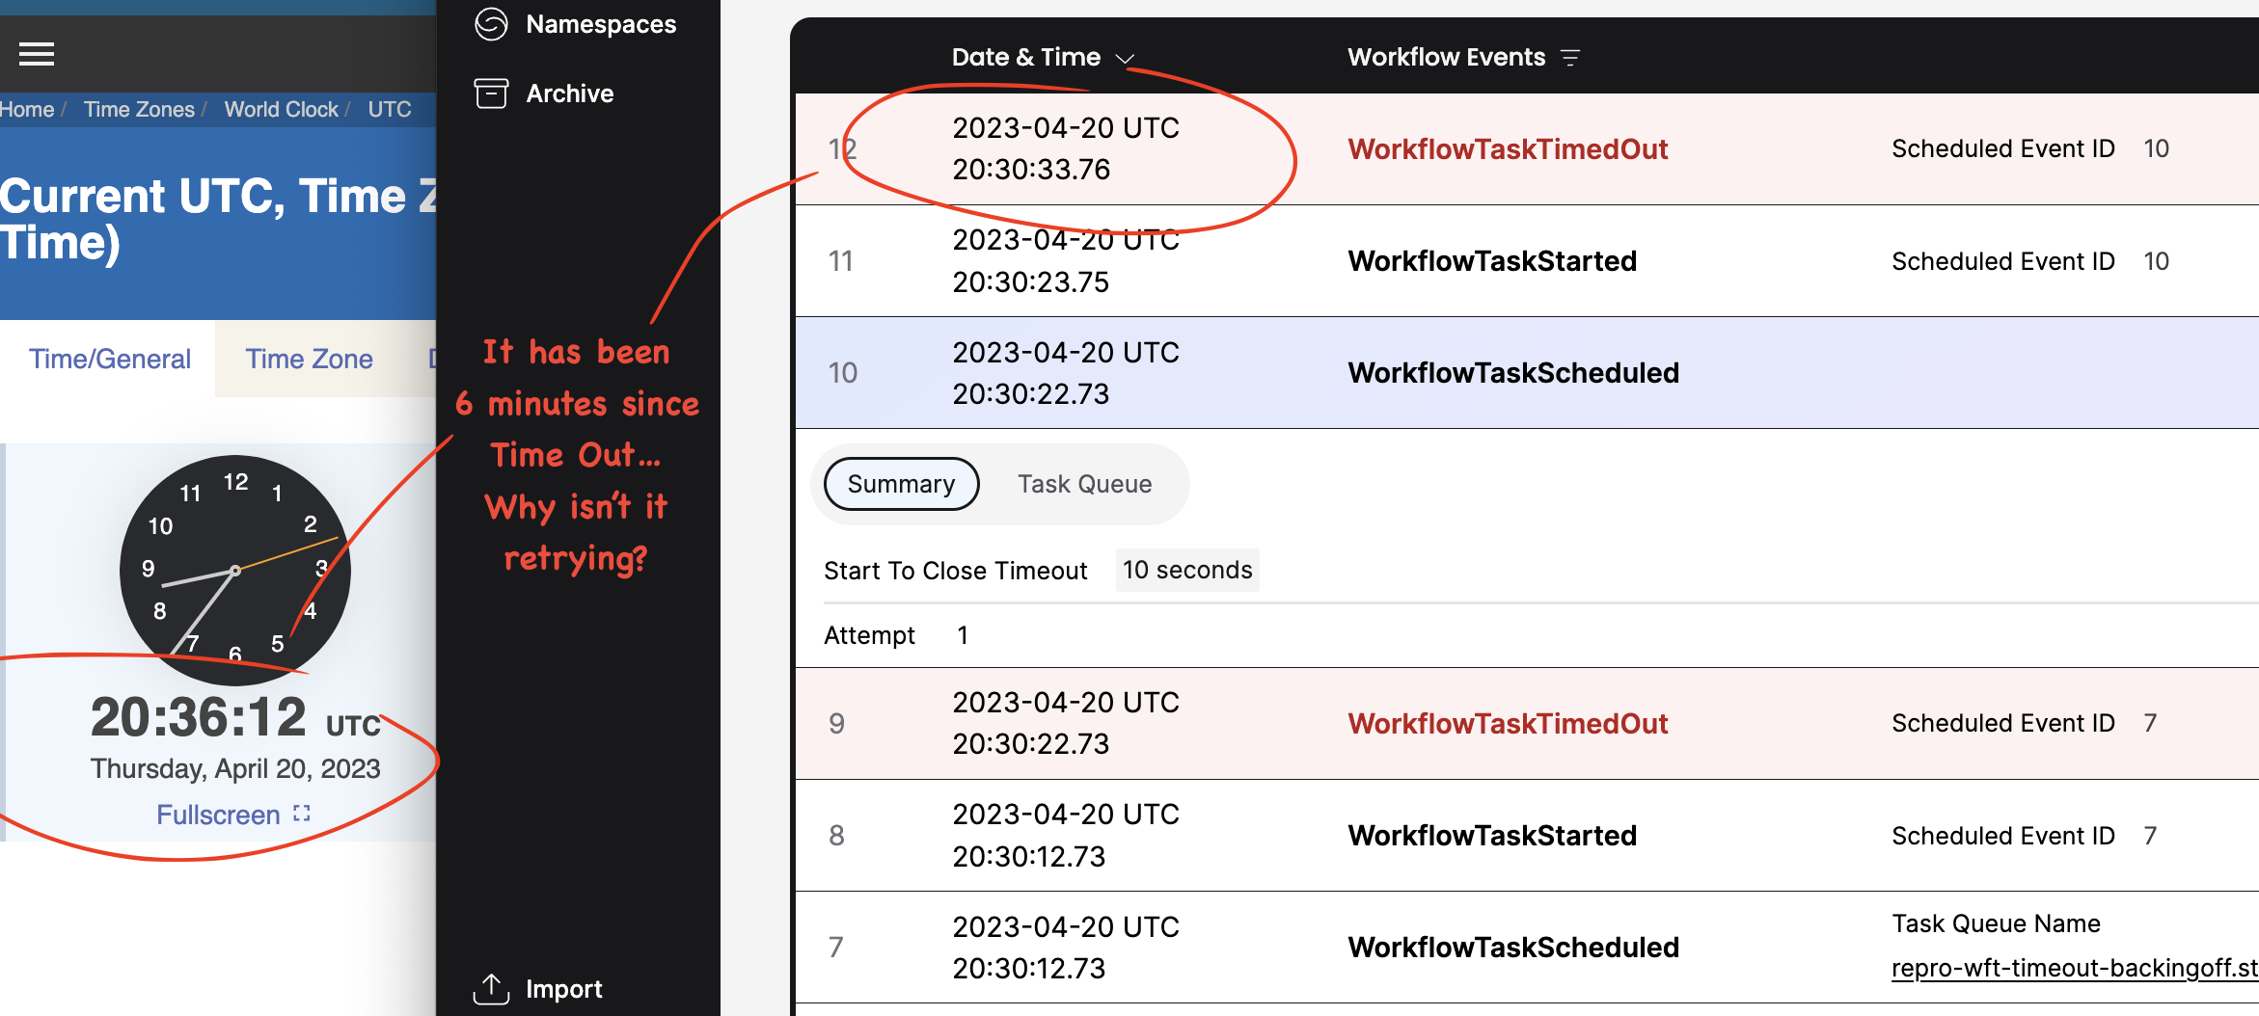Open the World Clock breadcrumb link
Image resolution: width=2259 pixels, height=1016 pixels.
click(x=281, y=109)
